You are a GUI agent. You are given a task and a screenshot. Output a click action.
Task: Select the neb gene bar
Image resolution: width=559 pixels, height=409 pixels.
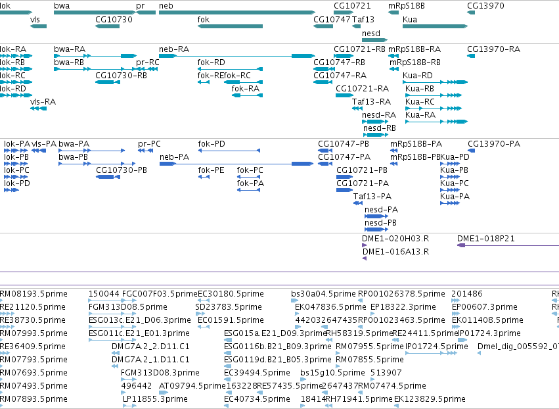(237, 12)
